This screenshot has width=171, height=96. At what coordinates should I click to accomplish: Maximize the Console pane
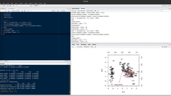[69, 64]
